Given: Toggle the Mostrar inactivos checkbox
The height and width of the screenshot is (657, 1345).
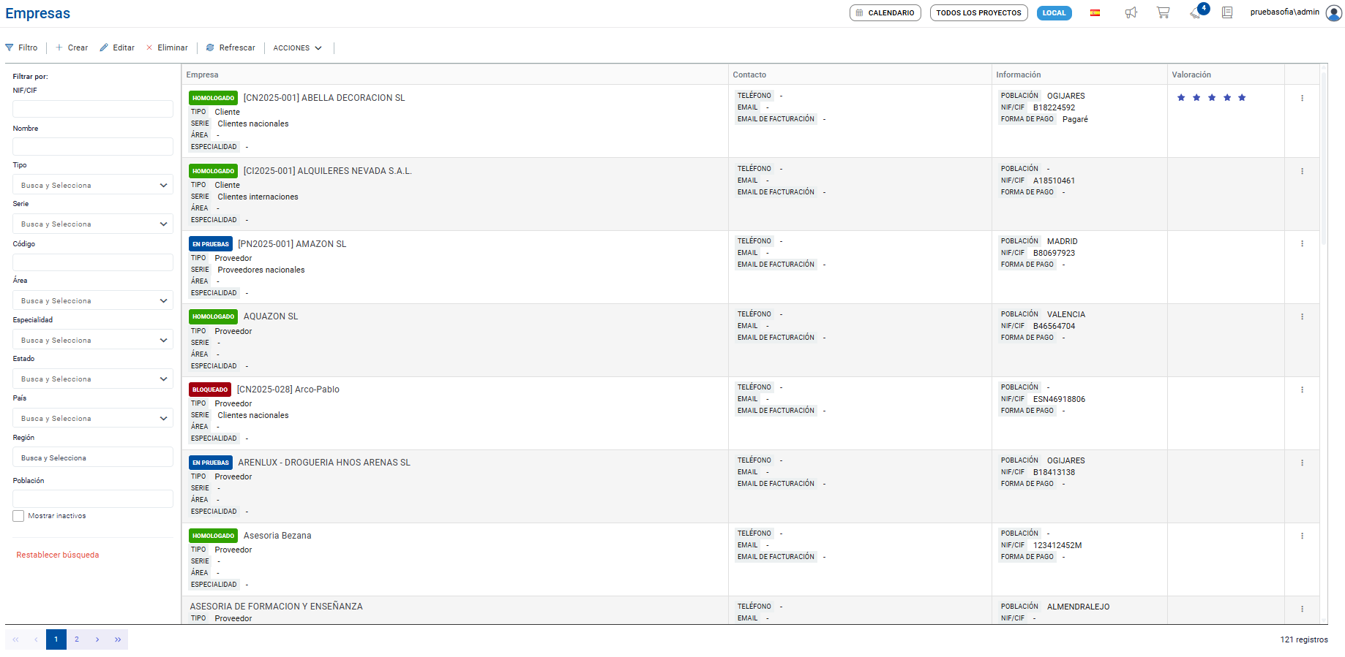Looking at the screenshot, I should point(18,516).
